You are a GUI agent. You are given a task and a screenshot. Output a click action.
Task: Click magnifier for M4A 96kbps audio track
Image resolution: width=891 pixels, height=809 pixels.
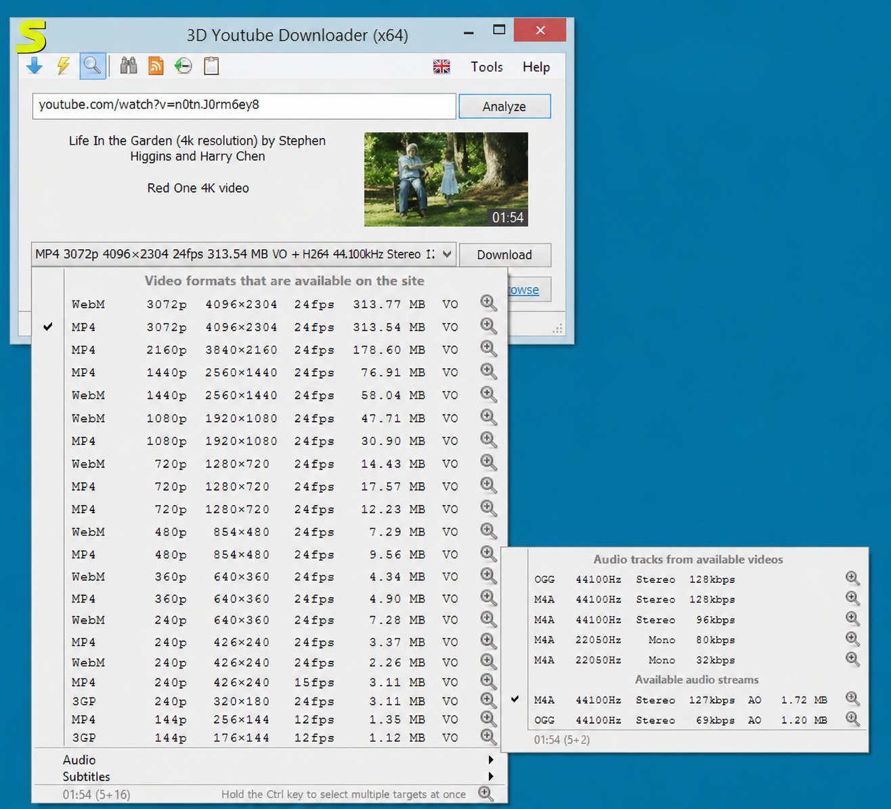pos(852,619)
